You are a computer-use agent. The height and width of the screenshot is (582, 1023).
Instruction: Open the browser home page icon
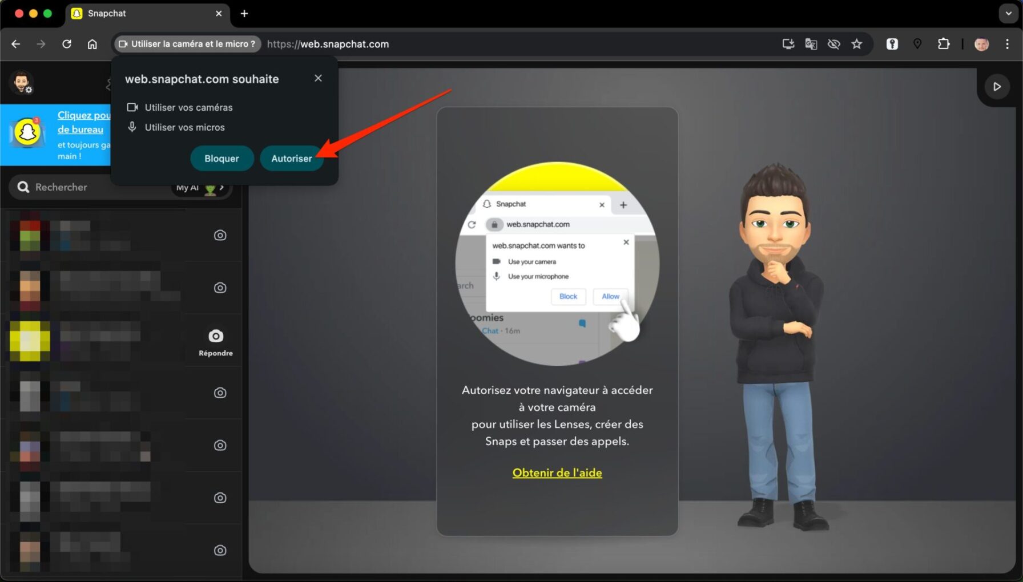click(92, 44)
